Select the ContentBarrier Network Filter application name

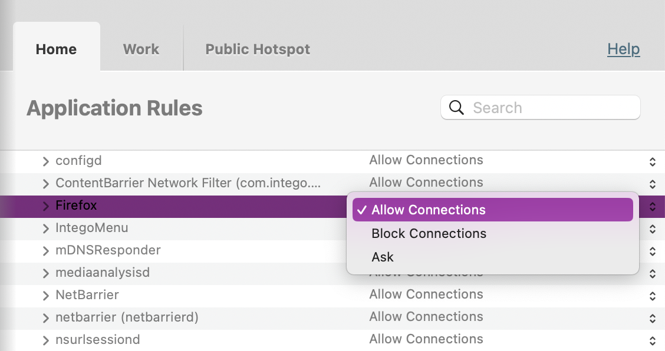coord(188,183)
